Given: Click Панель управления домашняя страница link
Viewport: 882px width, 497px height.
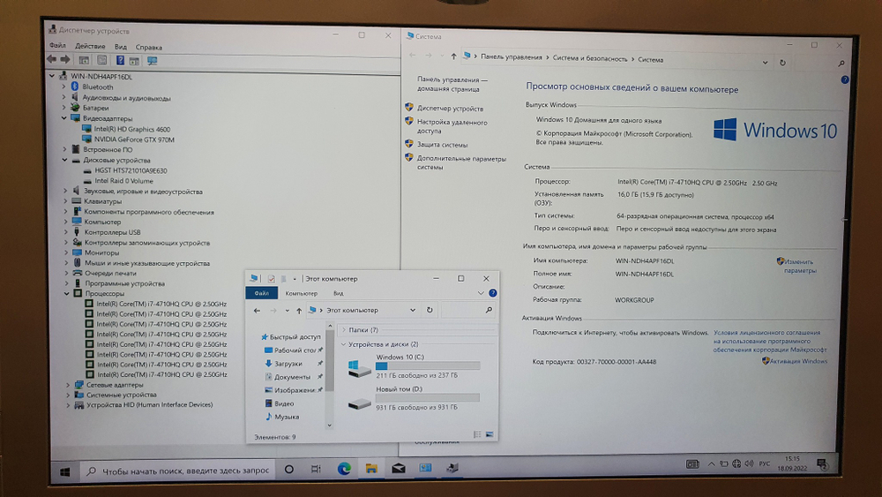Looking at the screenshot, I should pyautogui.click(x=452, y=84).
